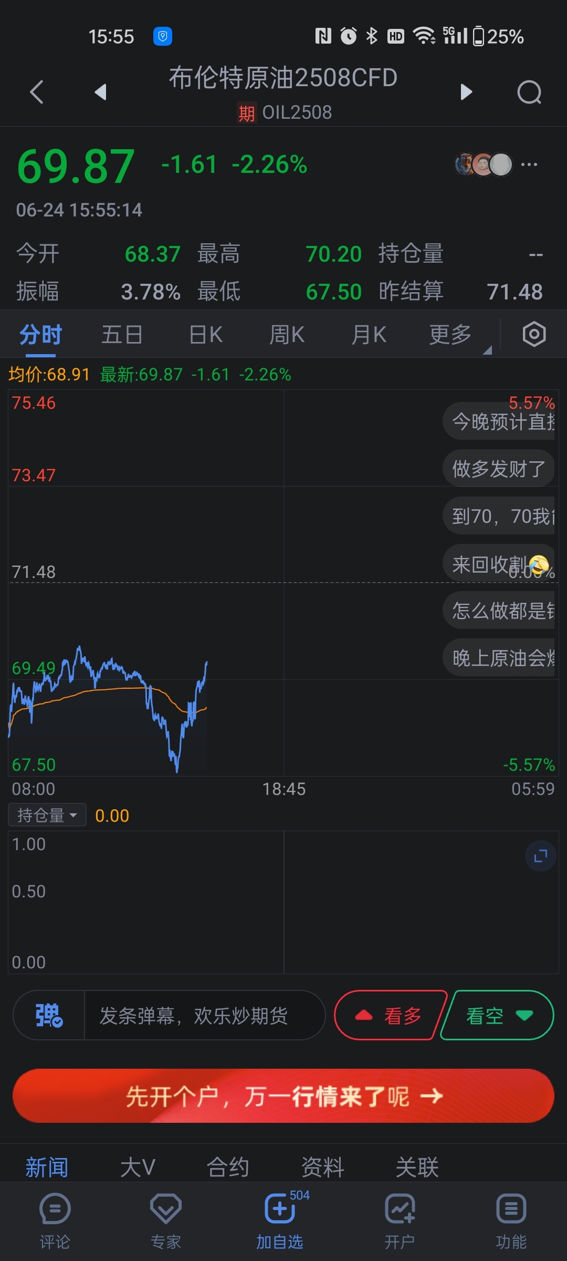Vote 看空 bearish button
Screen dimensions: 567x1261
[497, 1015]
